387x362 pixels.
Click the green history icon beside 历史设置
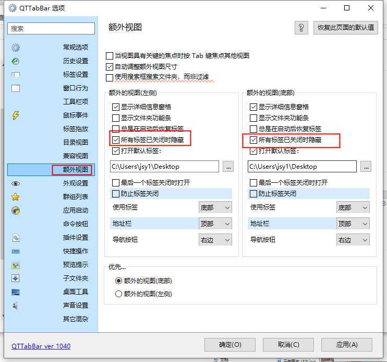(x=16, y=61)
